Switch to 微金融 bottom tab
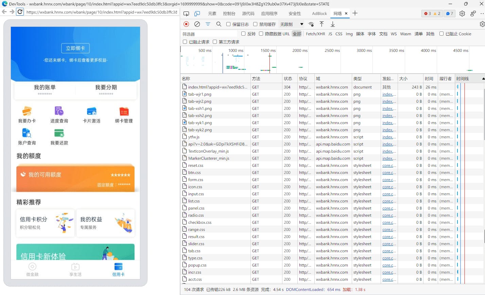 pyautogui.click(x=32, y=270)
